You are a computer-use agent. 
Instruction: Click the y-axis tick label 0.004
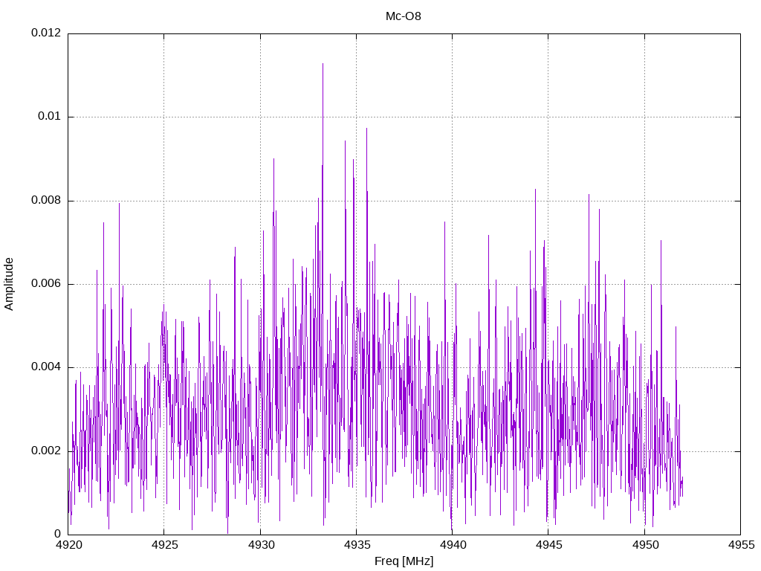(x=46, y=367)
